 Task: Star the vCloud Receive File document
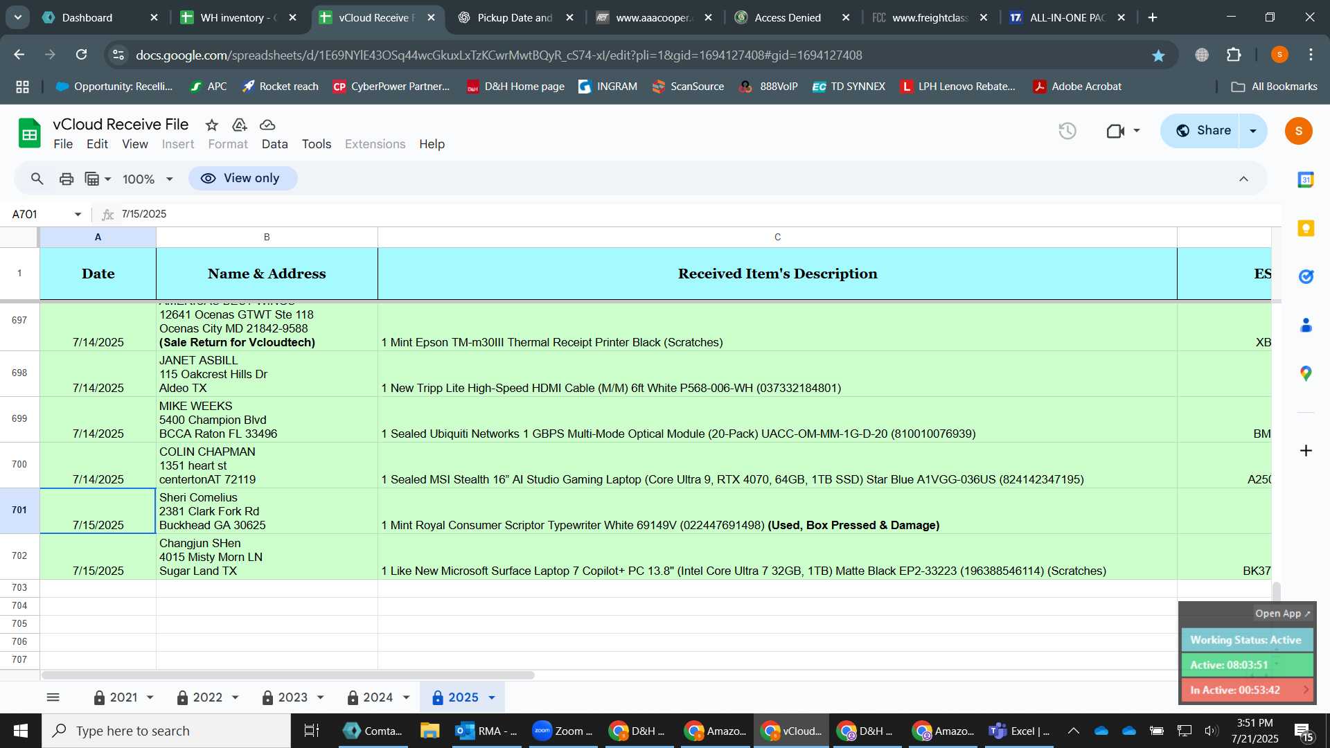(x=212, y=125)
